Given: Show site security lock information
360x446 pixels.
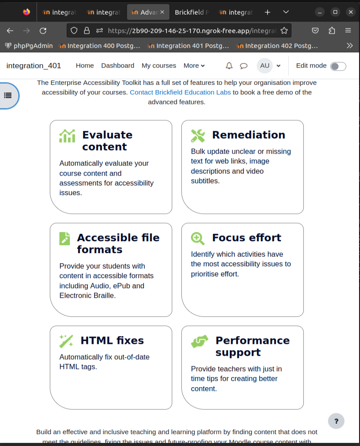Looking at the screenshot, I should point(87,31).
